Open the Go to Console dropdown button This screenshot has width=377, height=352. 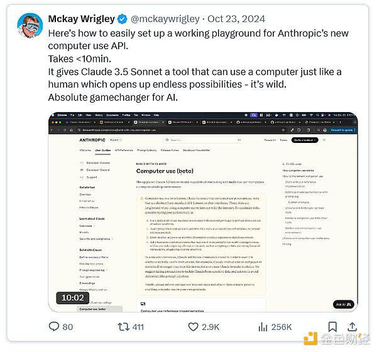tap(305, 140)
